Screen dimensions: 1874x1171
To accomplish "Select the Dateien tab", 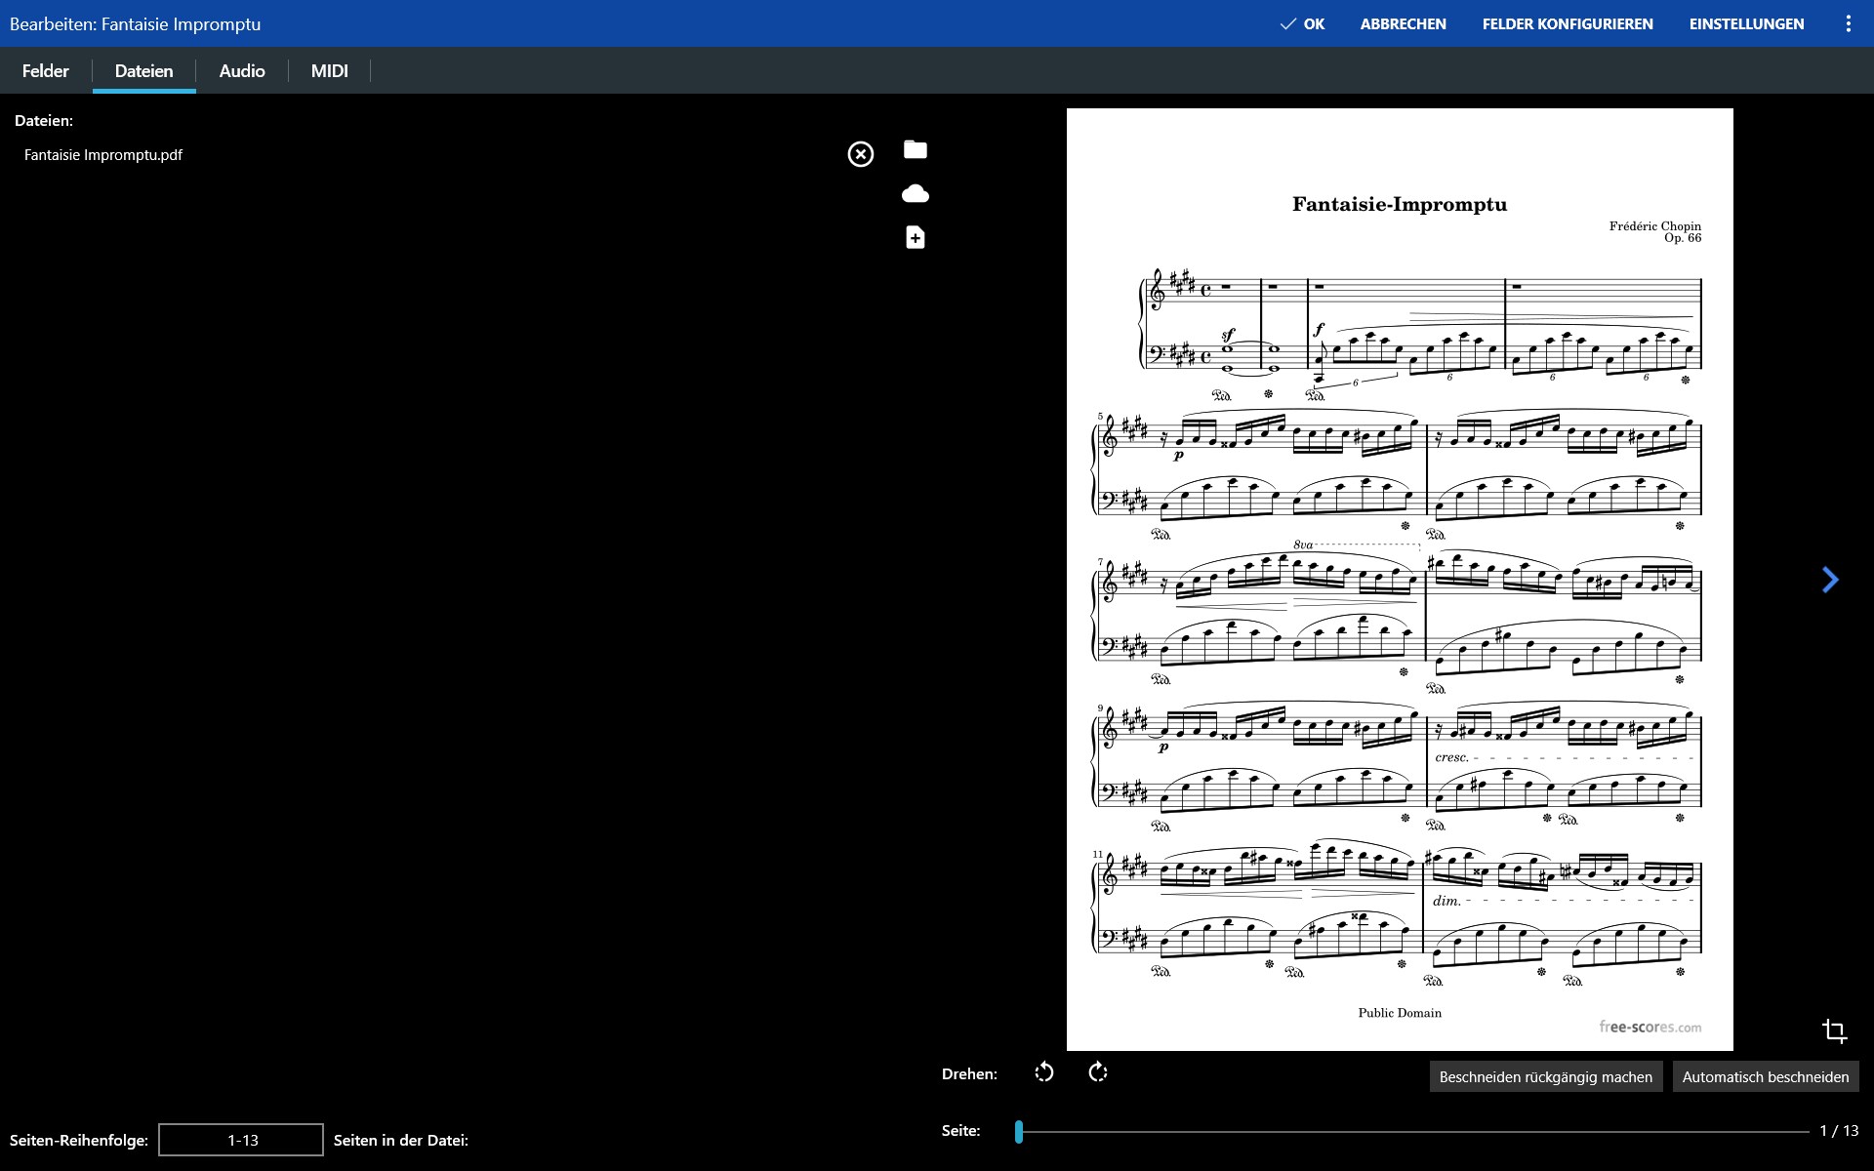I will coord(143,70).
